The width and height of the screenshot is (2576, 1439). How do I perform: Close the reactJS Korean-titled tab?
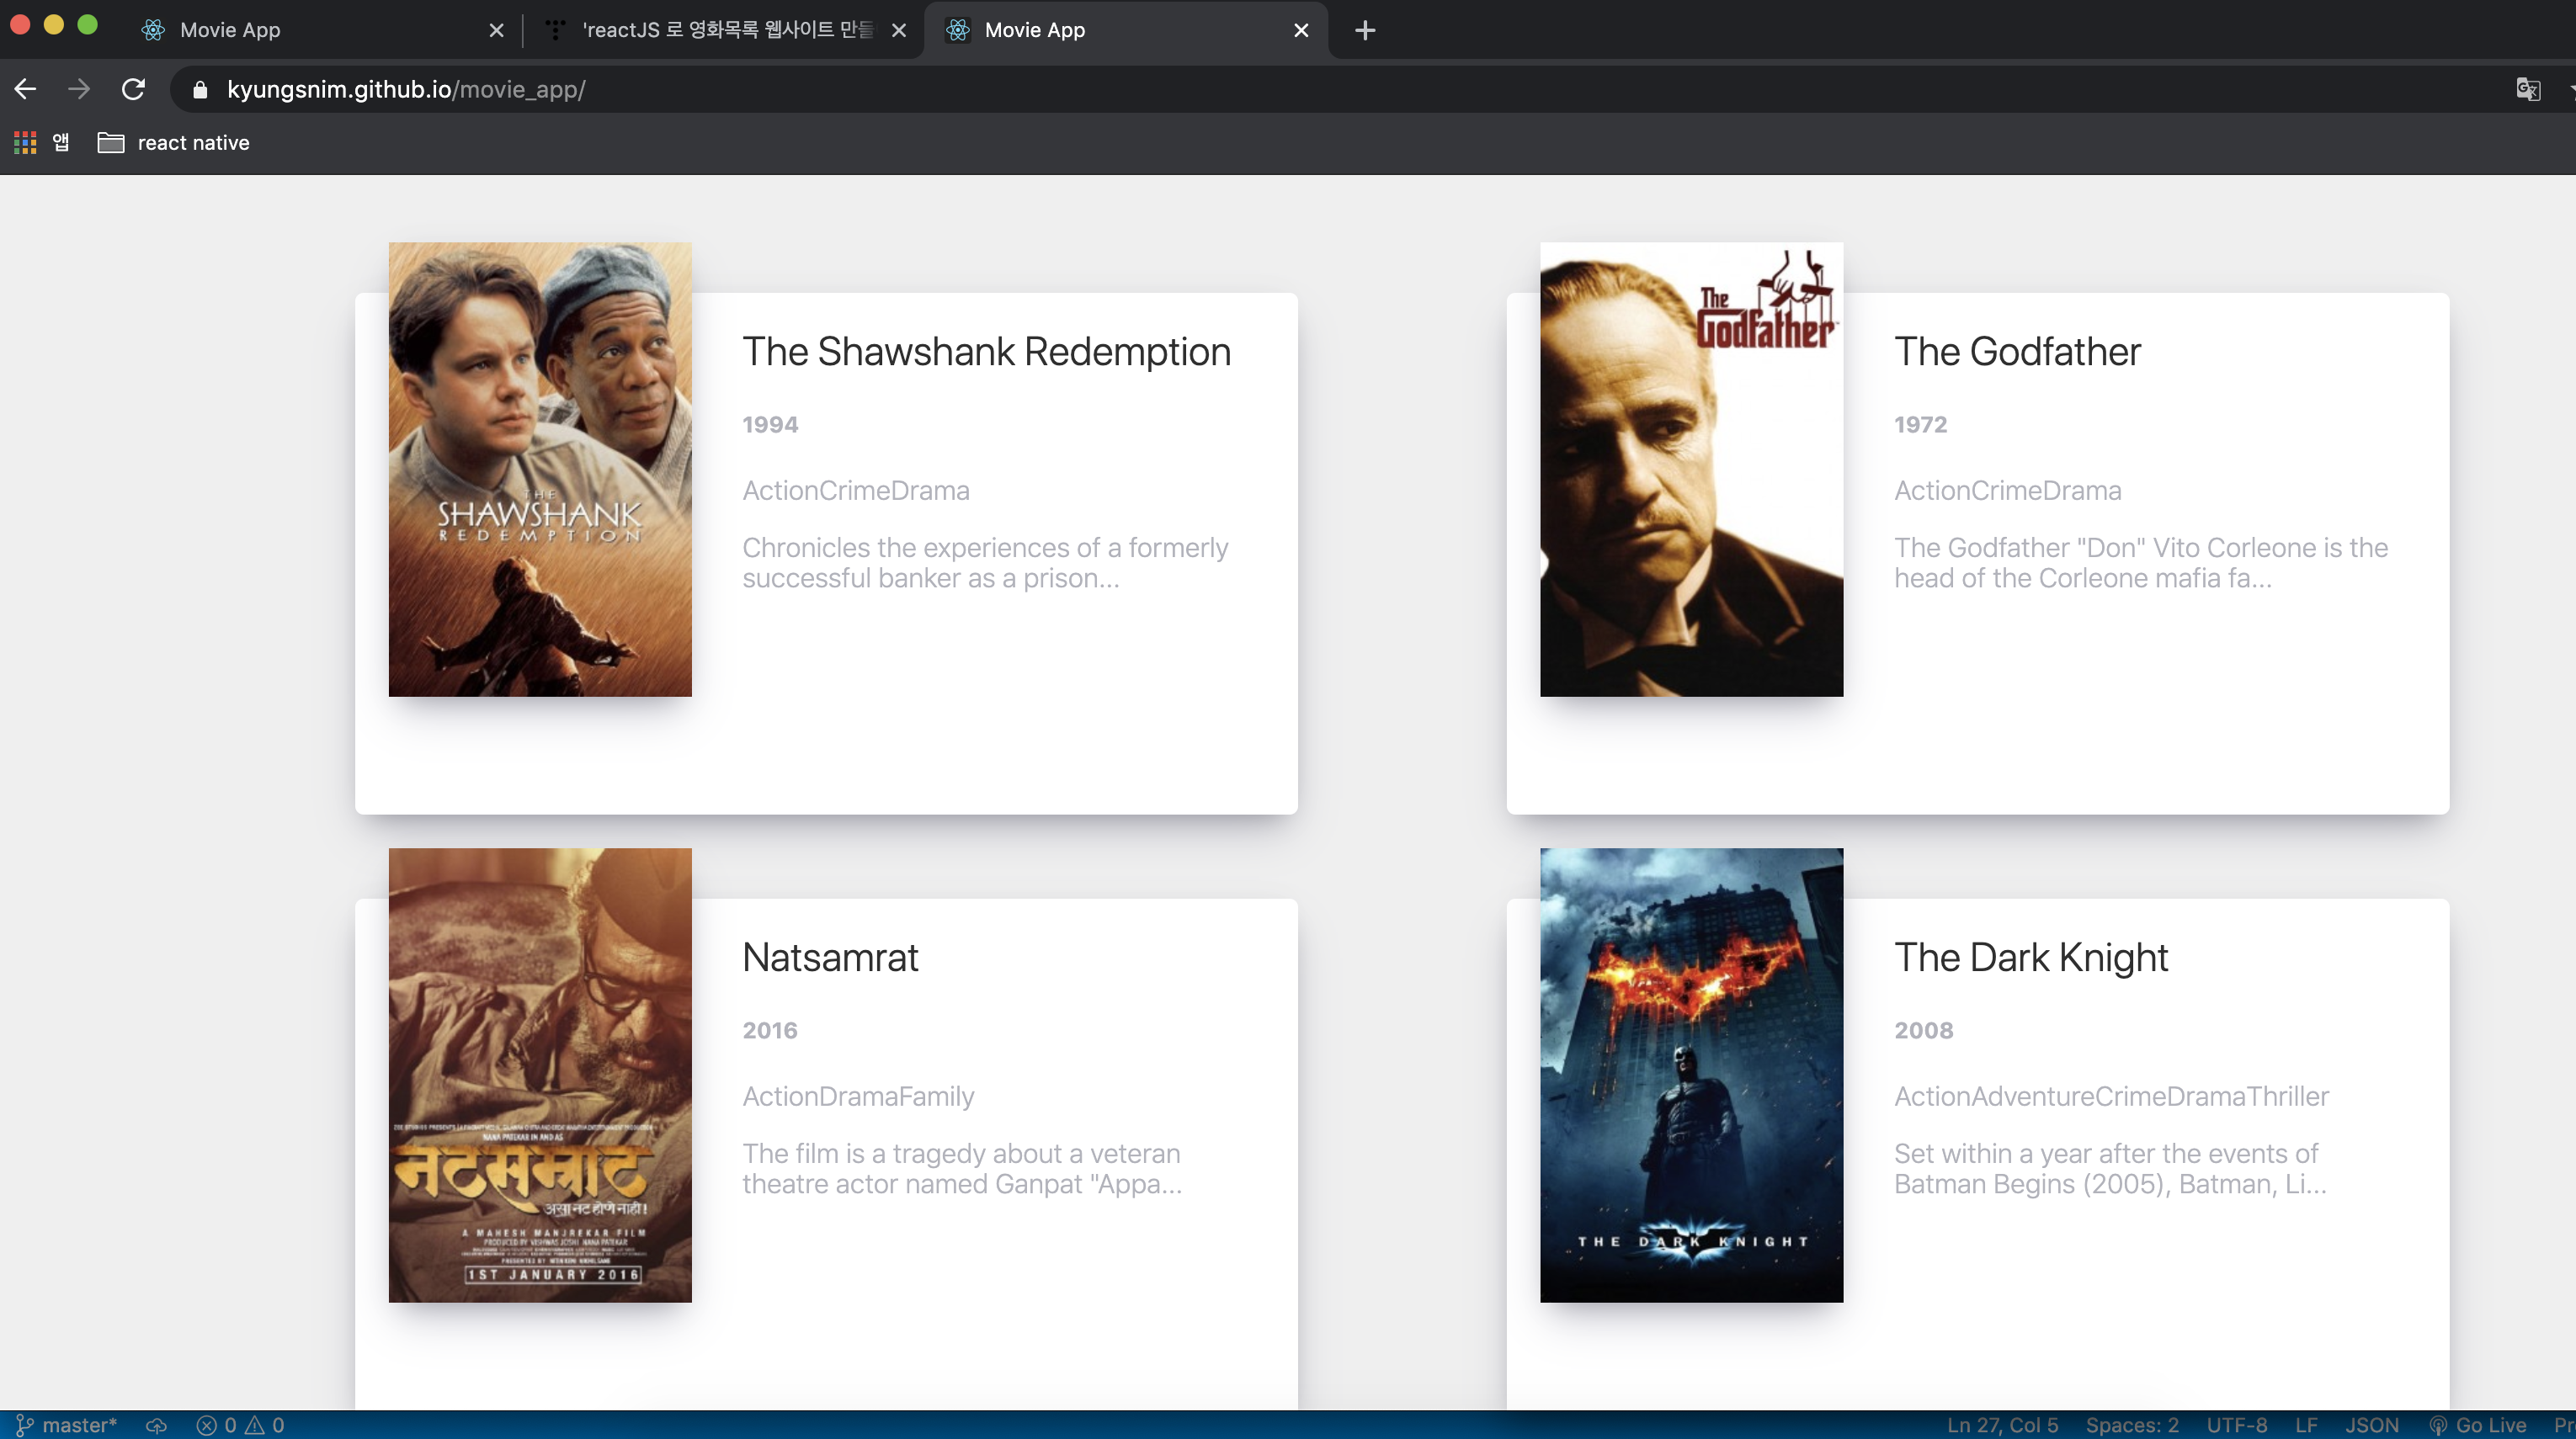899,30
